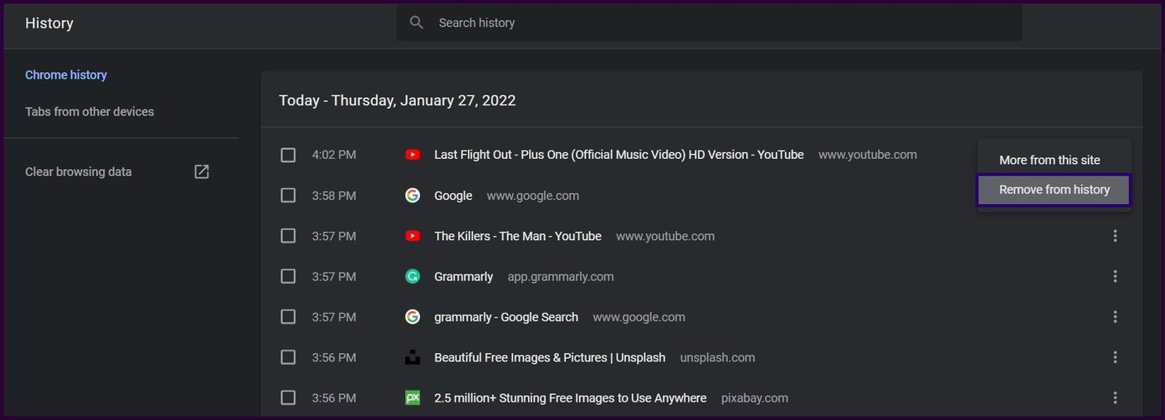
Task: Click the Grammarly favicon icon
Action: [x=413, y=276]
